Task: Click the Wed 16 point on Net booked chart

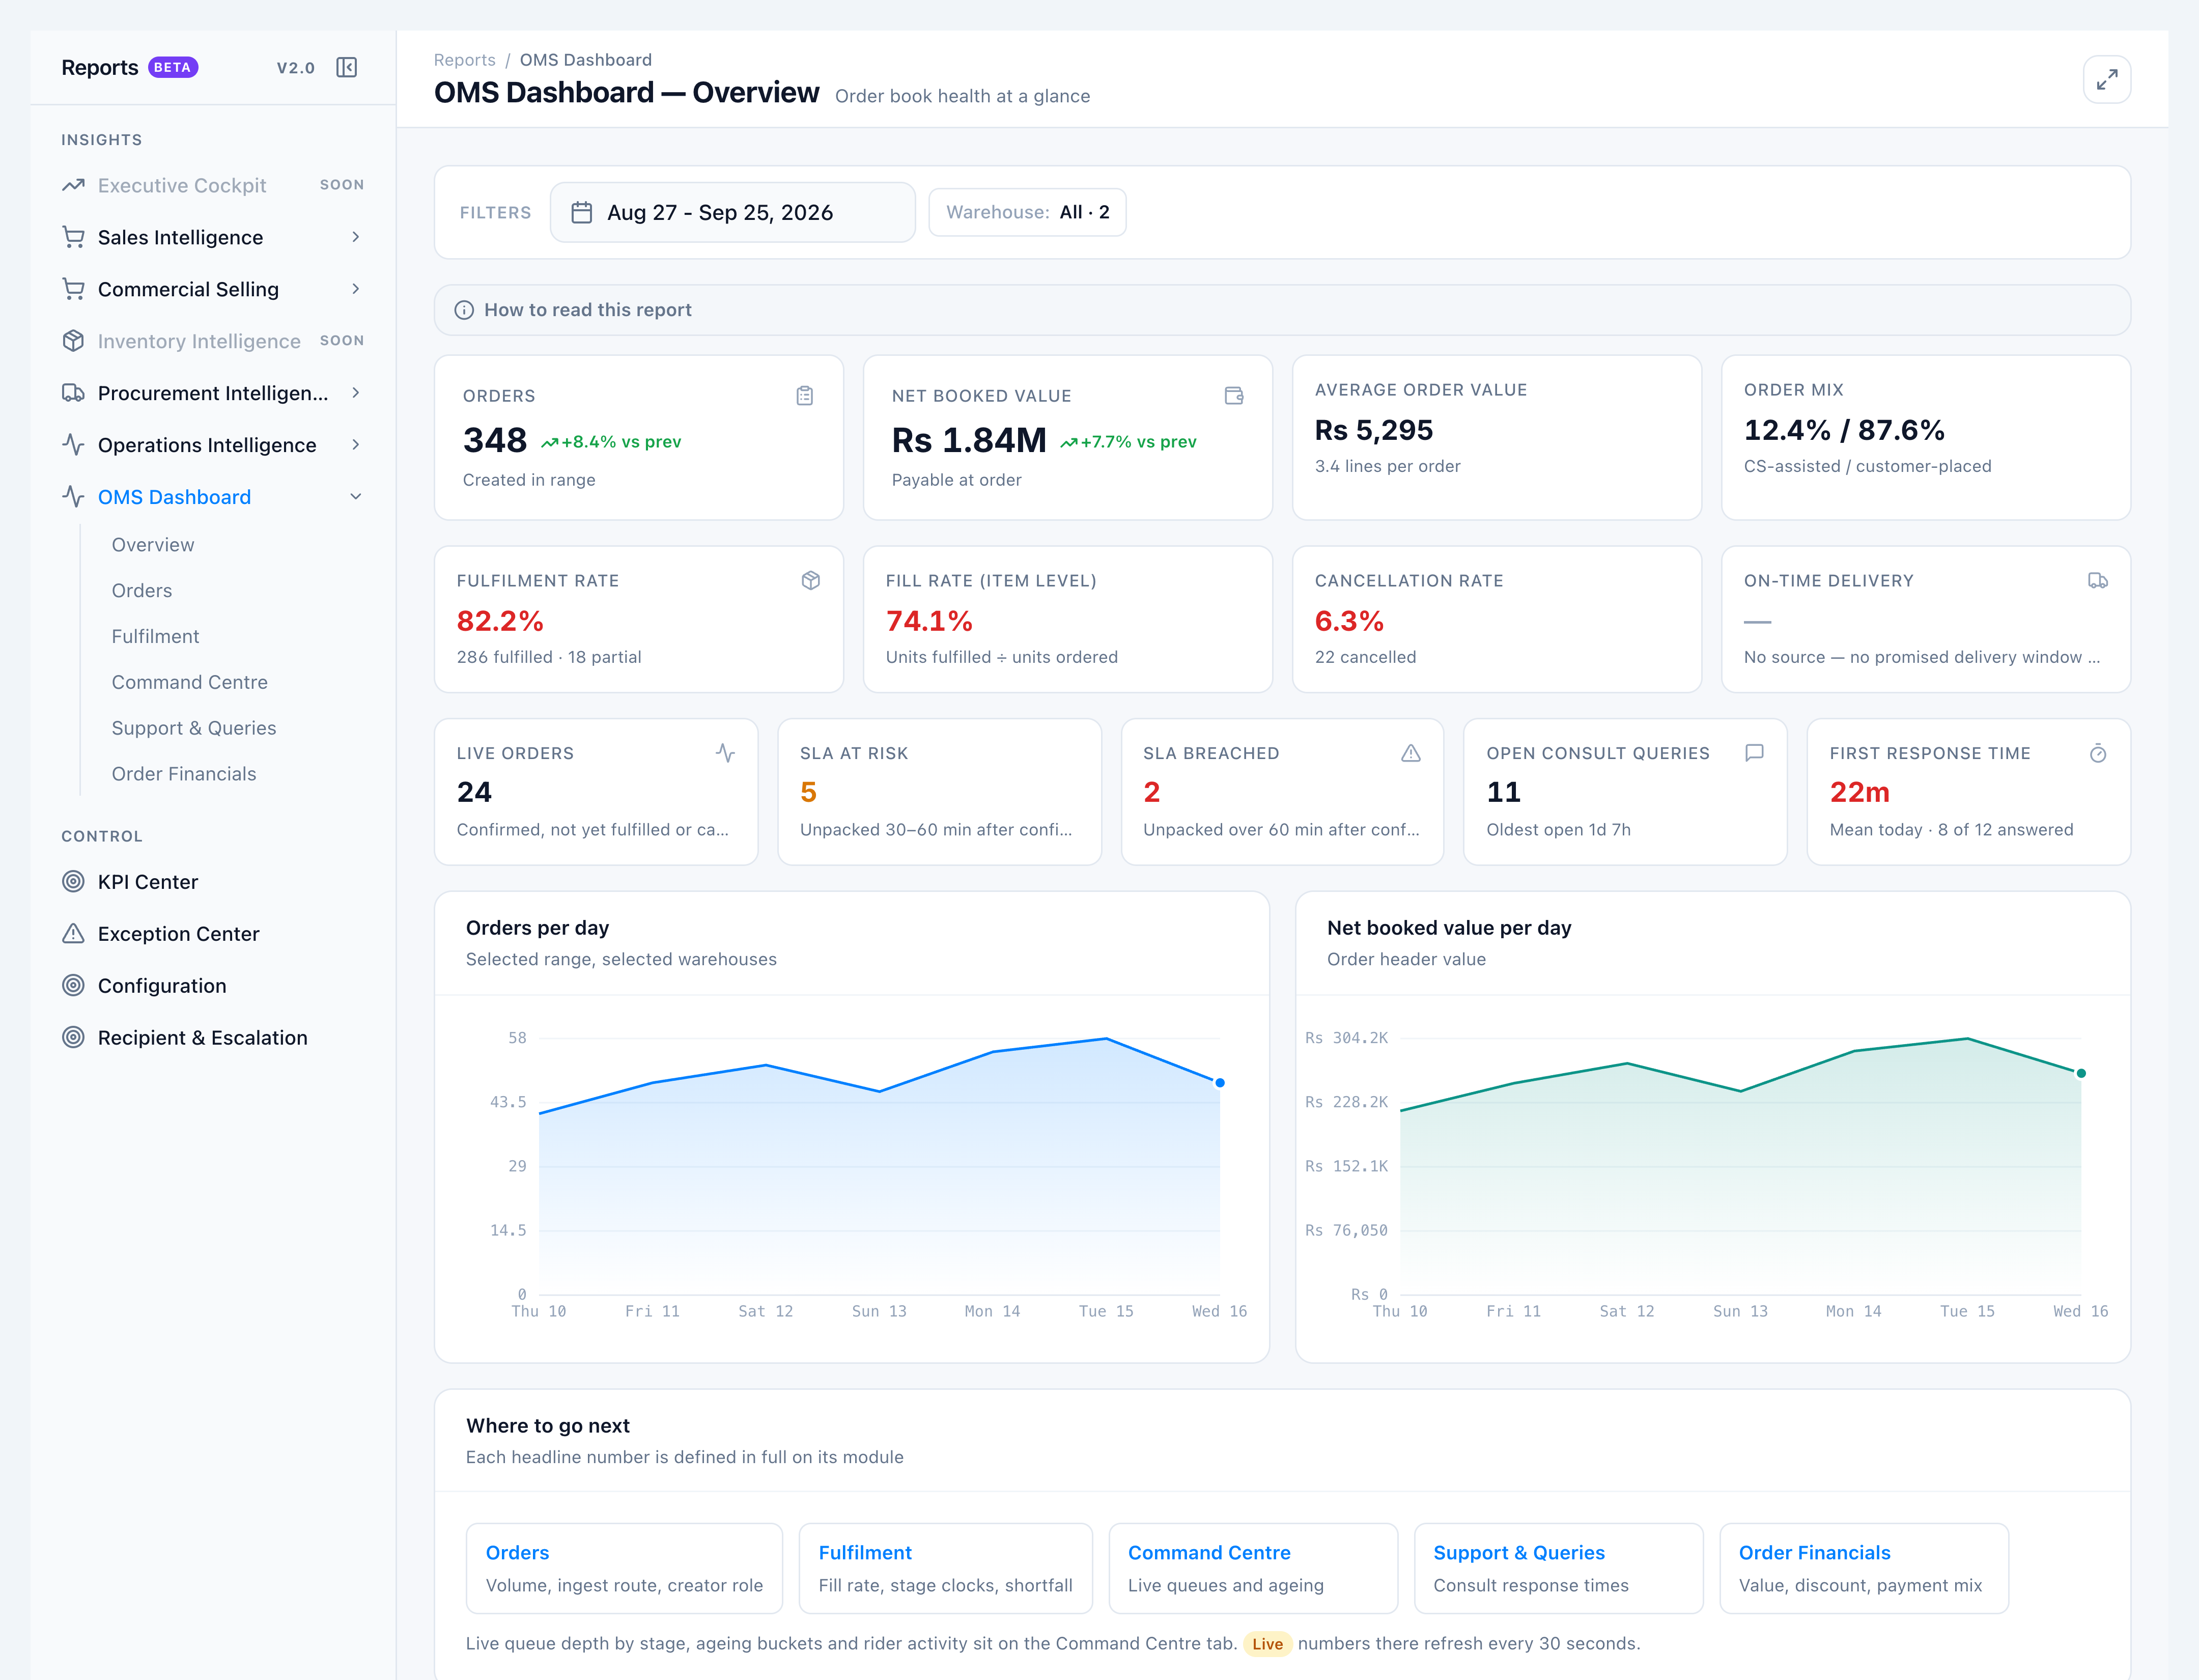Action: 2081,1073
